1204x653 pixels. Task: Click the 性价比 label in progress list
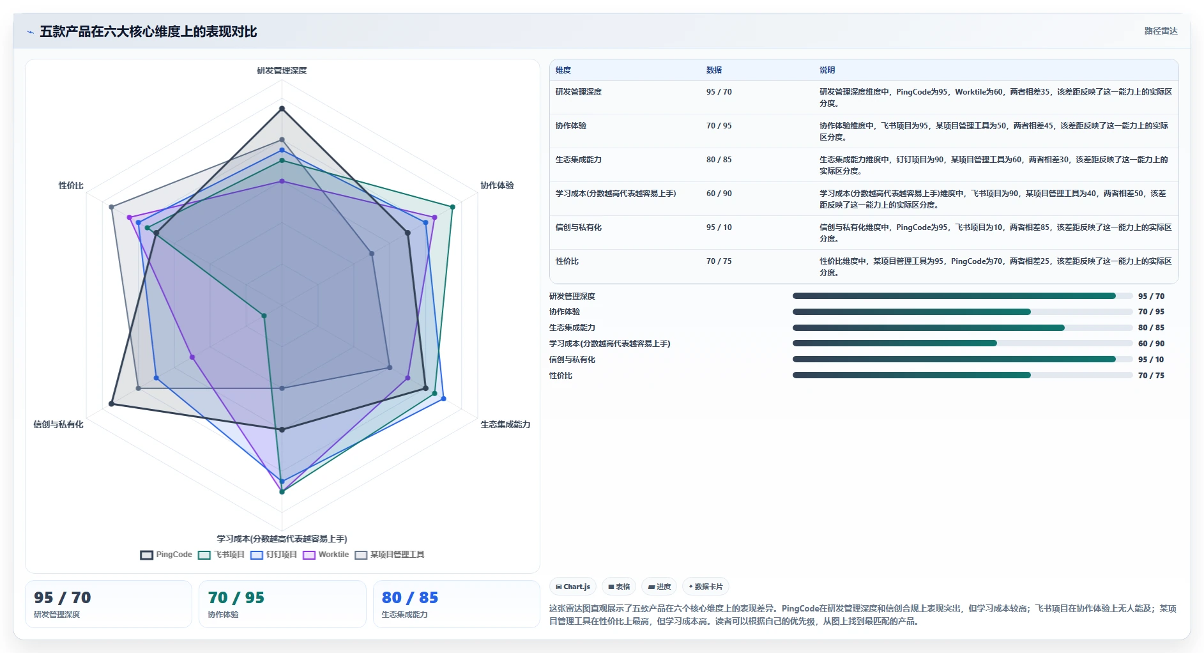pos(561,376)
